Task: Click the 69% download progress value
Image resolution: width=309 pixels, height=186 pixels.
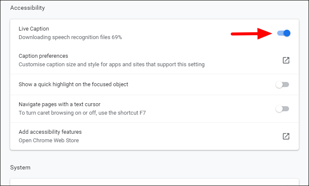Action: click(117, 37)
